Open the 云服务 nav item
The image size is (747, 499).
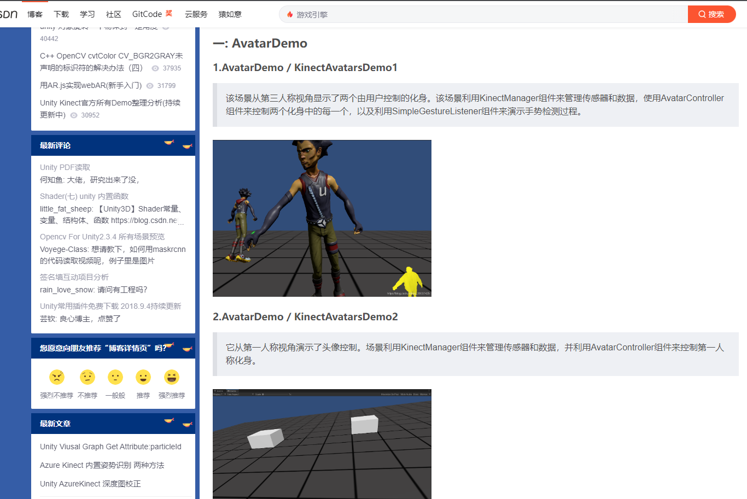[196, 14]
